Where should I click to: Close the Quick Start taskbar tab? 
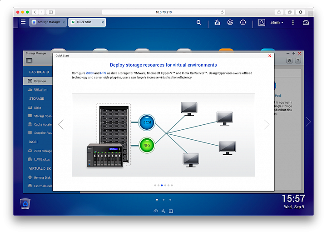103,22
